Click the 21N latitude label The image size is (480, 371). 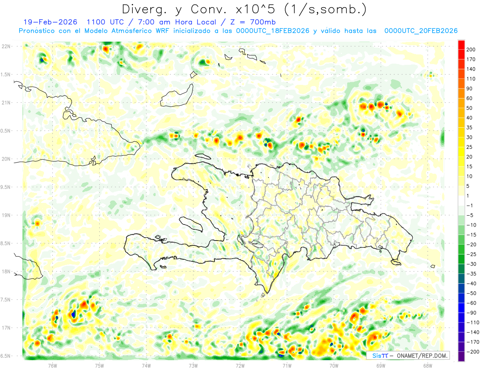point(6,102)
